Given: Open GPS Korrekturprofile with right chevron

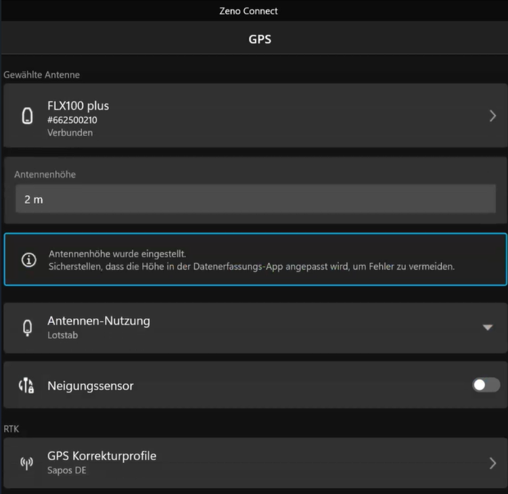Looking at the screenshot, I should (492, 463).
